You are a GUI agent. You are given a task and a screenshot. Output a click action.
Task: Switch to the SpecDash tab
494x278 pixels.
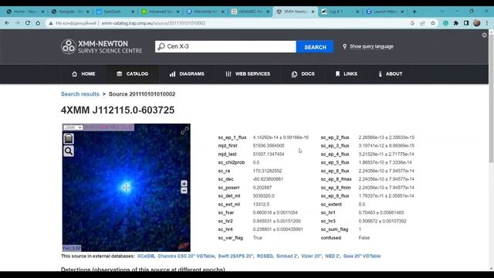tap(115, 12)
